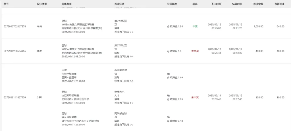This screenshot has height=131, width=291.
Task: Select the 有效投注 column header
Action: (279, 4)
